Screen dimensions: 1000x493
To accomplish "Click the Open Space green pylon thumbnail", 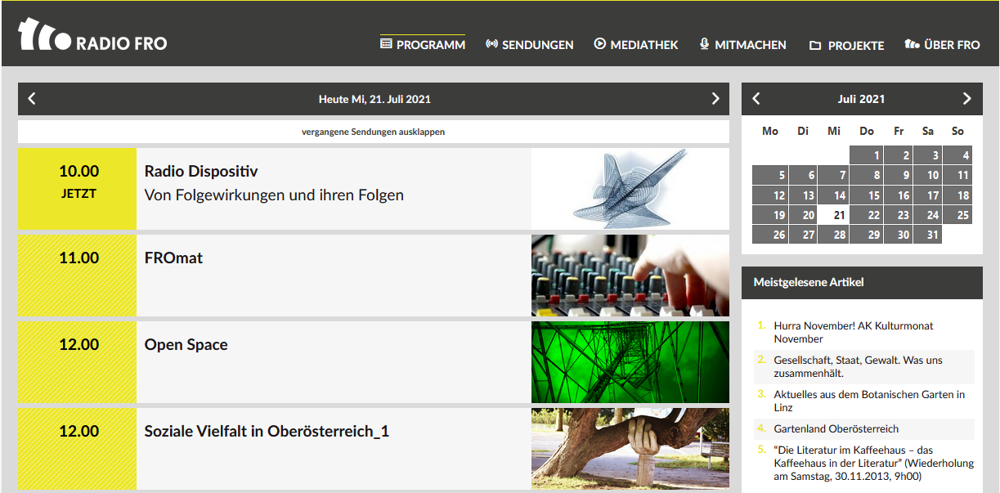I will 630,362.
